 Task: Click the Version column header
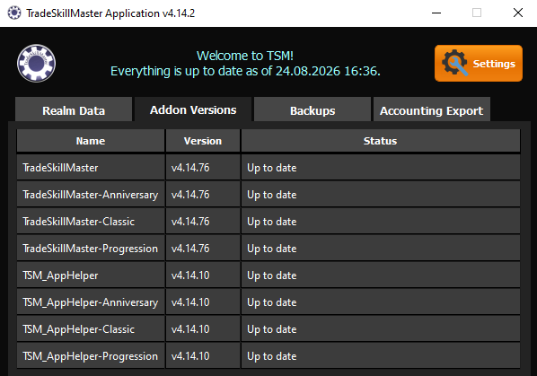click(x=203, y=141)
